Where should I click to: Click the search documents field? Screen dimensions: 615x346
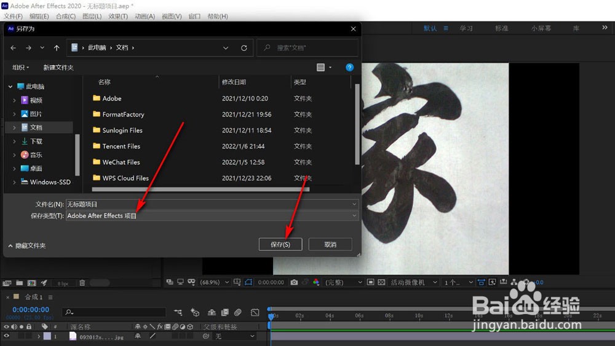tap(307, 48)
